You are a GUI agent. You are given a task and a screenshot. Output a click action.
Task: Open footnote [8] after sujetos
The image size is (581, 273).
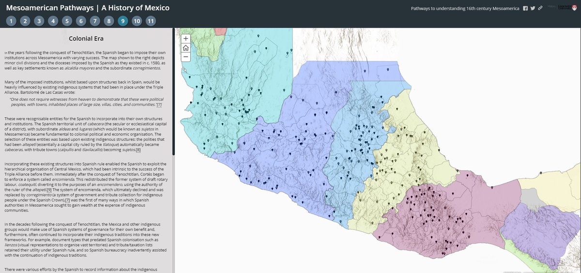pos(138,150)
